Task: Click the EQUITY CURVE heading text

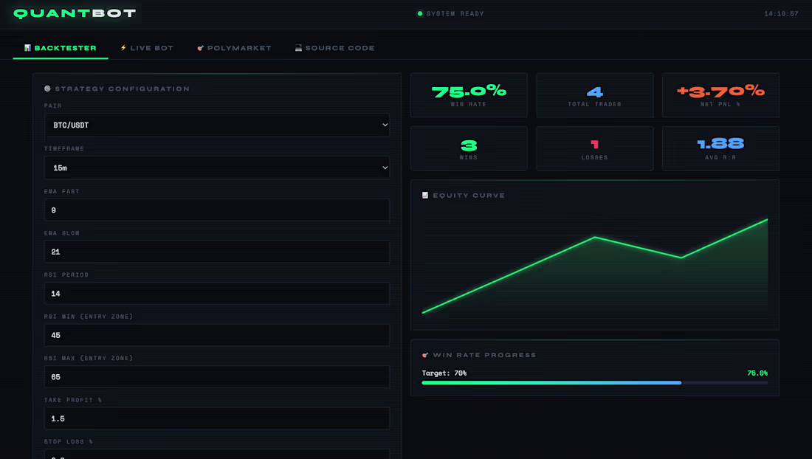Action: tap(469, 196)
